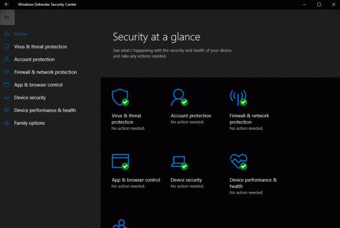Viewport: 340px width, 228px height.
Task: Click the family icon beside Family options
Action: pyautogui.click(x=7, y=123)
